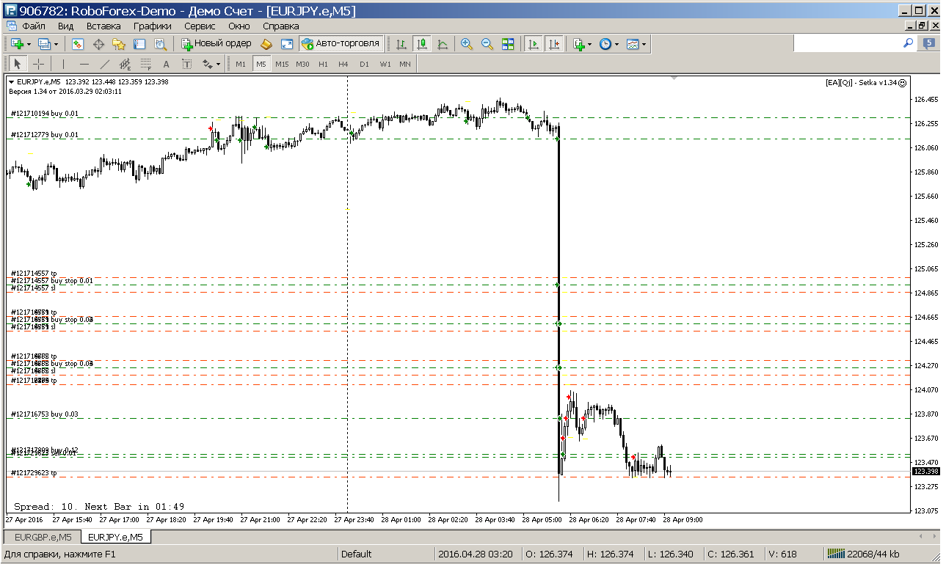
Task: Switch to M1 timeframe
Action: coord(241,65)
